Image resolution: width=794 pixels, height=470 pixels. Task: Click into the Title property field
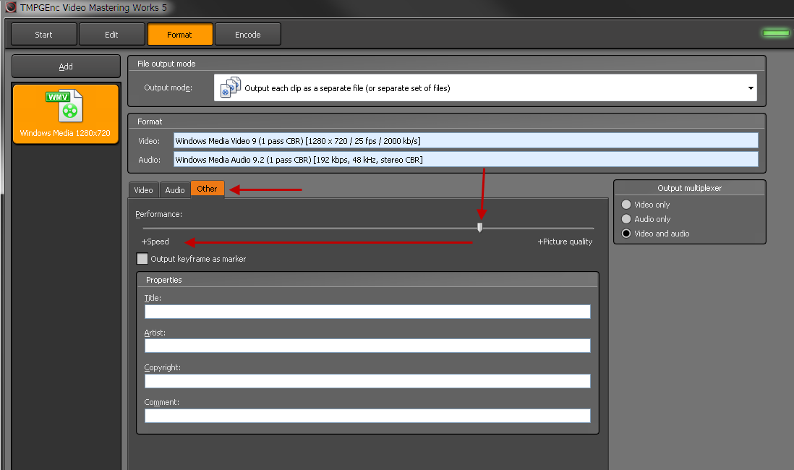click(x=367, y=312)
